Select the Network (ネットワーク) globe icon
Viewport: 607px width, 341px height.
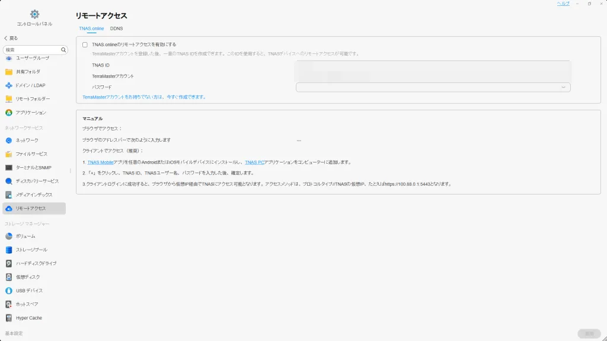click(x=9, y=141)
